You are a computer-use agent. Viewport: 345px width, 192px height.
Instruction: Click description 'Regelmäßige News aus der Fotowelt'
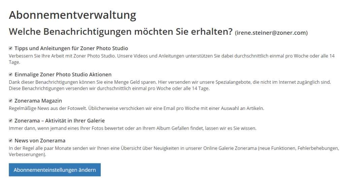(x=136, y=108)
